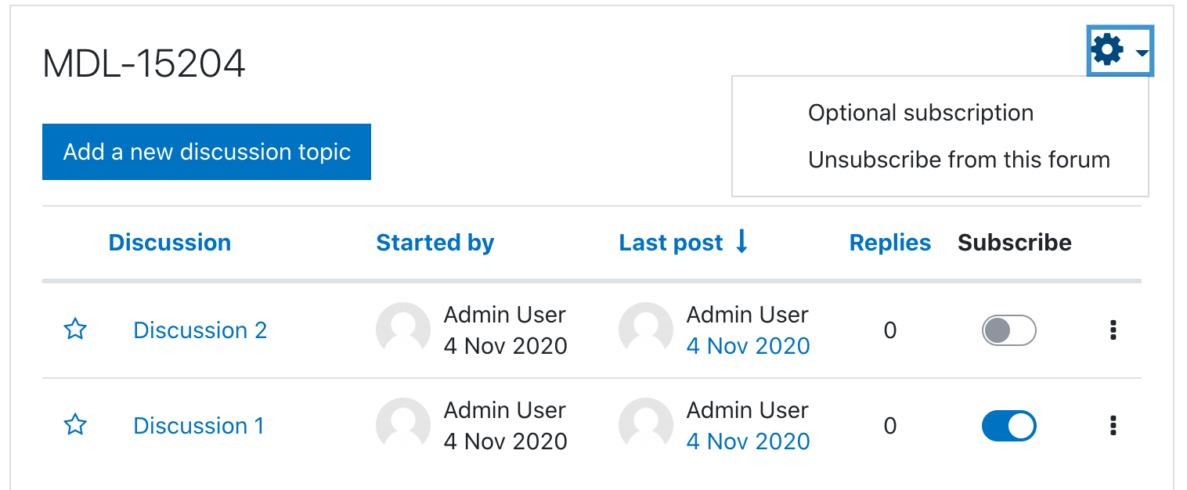Screen dimensions: 1187x490
Task: Star the Discussion 1 topic
Action: (x=74, y=425)
